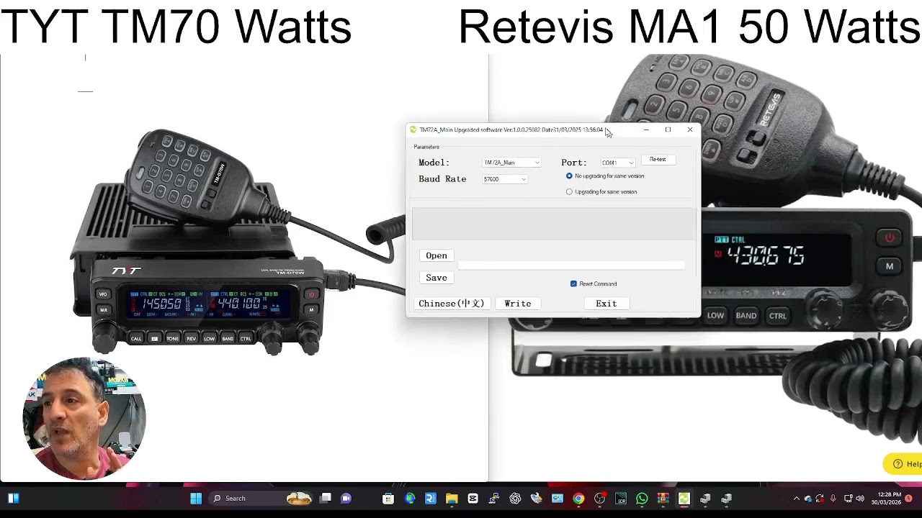Click the Save button
This screenshot has height=518, width=922.
(436, 278)
